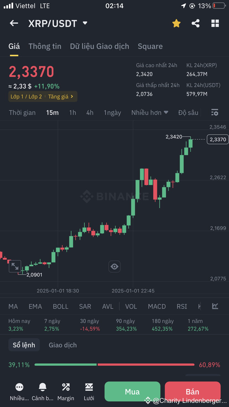Toggle the chart eye visibility icon
The width and height of the screenshot is (229, 407).
114,267
